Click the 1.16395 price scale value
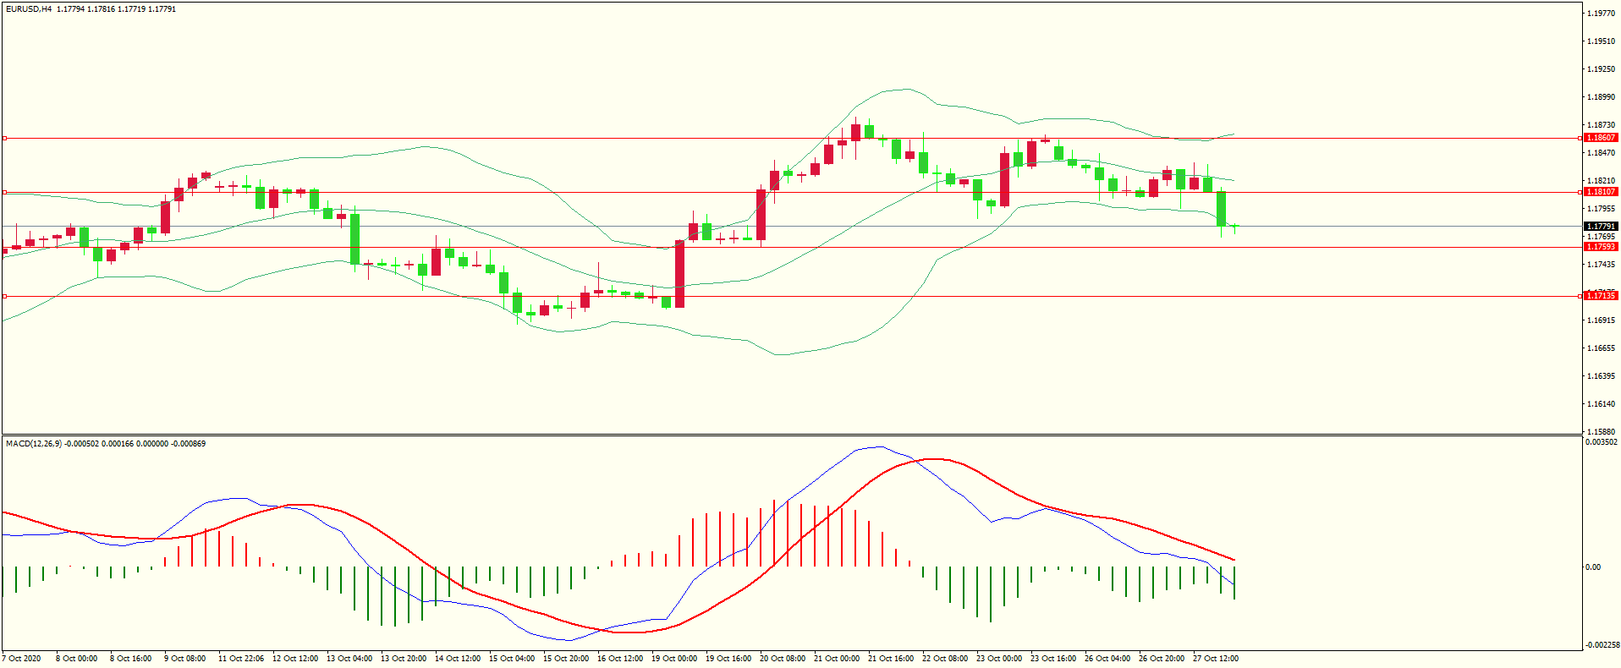1621x668 pixels. [x=1601, y=376]
